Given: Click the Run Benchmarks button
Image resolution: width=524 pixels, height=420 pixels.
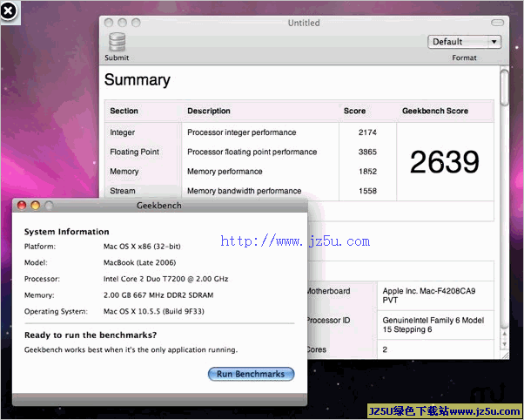Looking at the screenshot, I should [251, 374].
